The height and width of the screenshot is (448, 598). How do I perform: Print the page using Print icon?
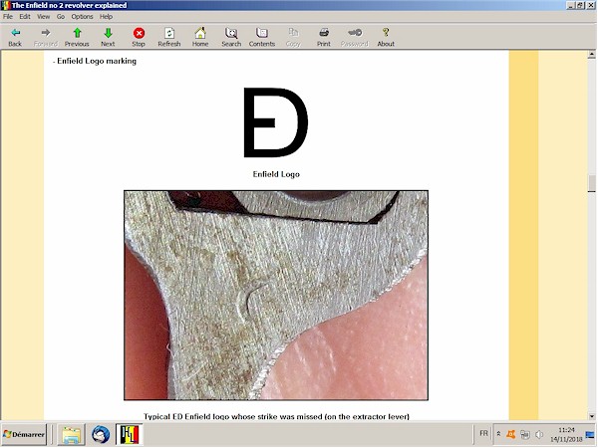324,33
